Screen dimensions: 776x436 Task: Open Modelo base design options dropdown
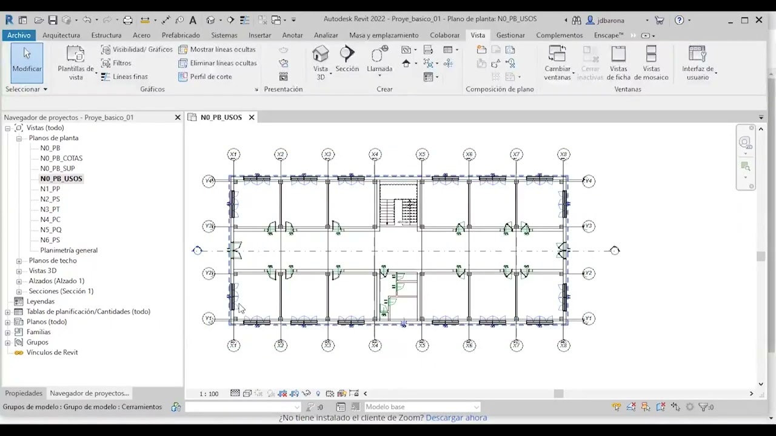click(x=422, y=407)
